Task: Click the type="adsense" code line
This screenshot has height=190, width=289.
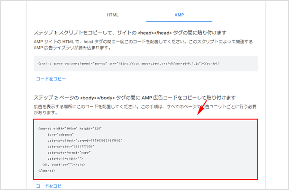Action: [x=61, y=135]
